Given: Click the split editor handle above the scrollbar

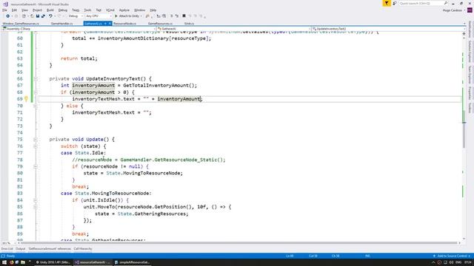Looking at the screenshot, I should [464, 33].
